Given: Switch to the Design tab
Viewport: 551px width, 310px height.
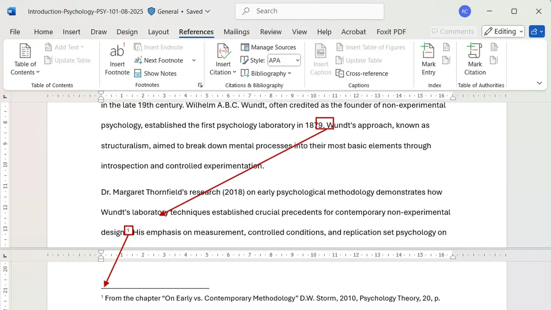Looking at the screenshot, I should 127,32.
